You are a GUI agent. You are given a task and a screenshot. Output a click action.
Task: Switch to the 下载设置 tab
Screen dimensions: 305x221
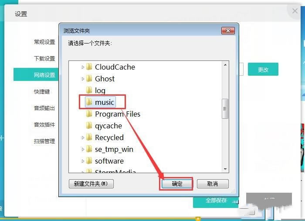point(44,59)
